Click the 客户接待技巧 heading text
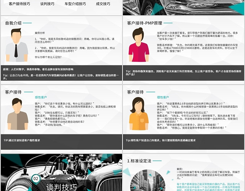This screenshot has height=191, width=245. 20,4
